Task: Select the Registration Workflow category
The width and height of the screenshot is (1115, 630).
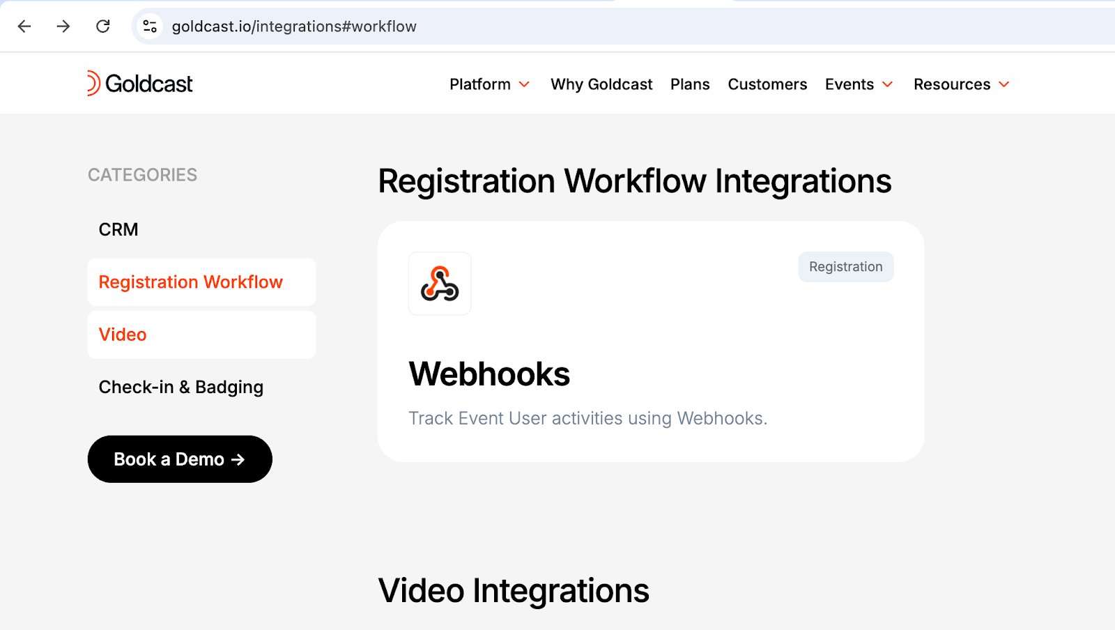Action: pyautogui.click(x=202, y=282)
